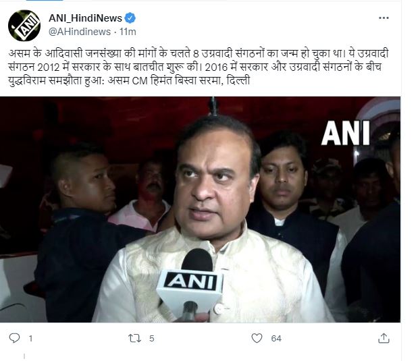
Task: Click the 2016 mention in tweet text
Action: coord(217,67)
